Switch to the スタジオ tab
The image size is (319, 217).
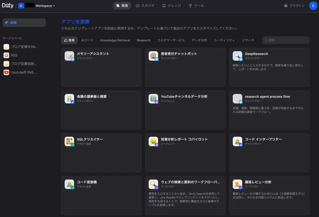pyautogui.click(x=145, y=6)
